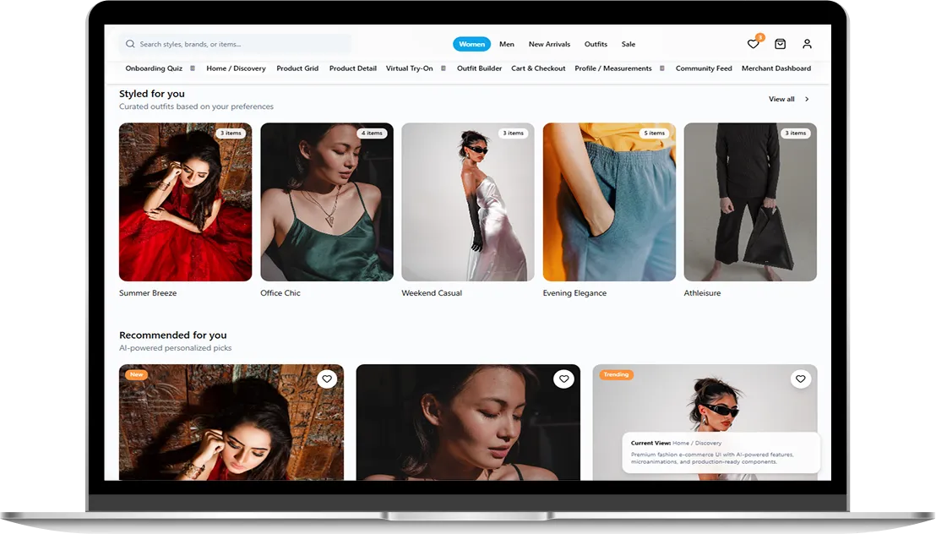The width and height of the screenshot is (936, 534).
Task: Open the shopping bag cart icon
Action: coord(780,44)
